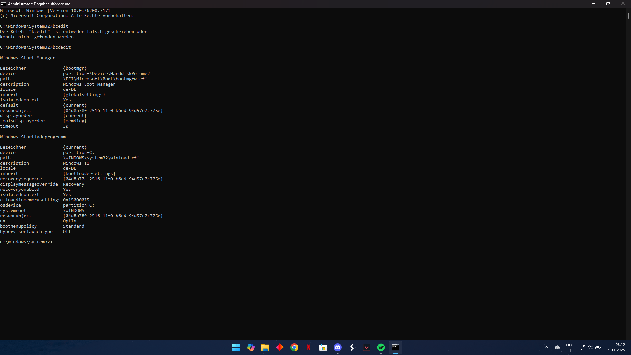The width and height of the screenshot is (631, 355).
Task: Minimize the Eingabeaufforderung window
Action: pyautogui.click(x=593, y=4)
